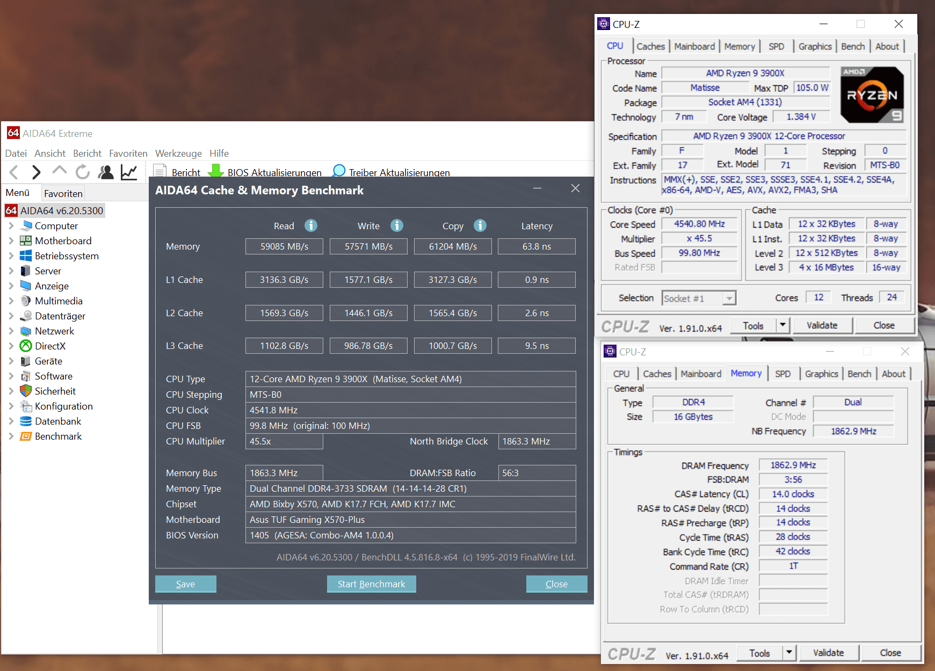Click the AIDA64 v6.20.5300 root node
Screen dimensions: 935x671
(x=55, y=210)
